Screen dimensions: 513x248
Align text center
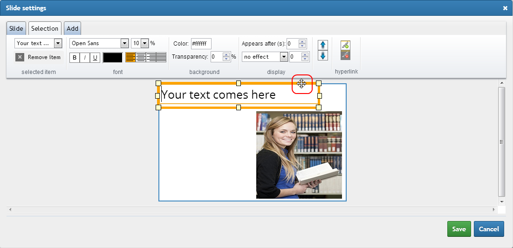click(x=141, y=58)
